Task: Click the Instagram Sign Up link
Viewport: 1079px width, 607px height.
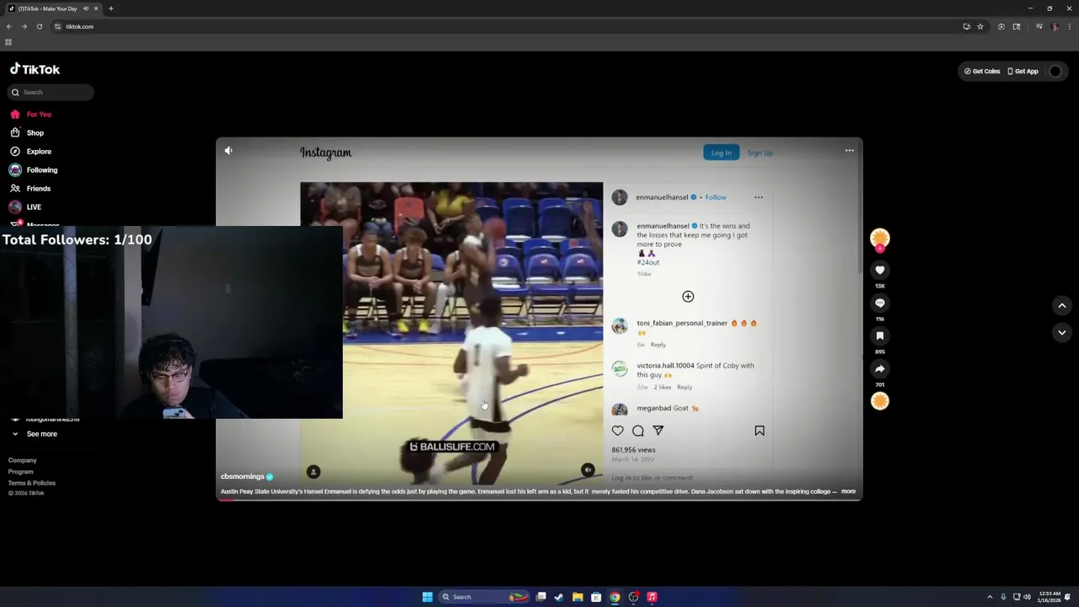Action: (x=760, y=153)
